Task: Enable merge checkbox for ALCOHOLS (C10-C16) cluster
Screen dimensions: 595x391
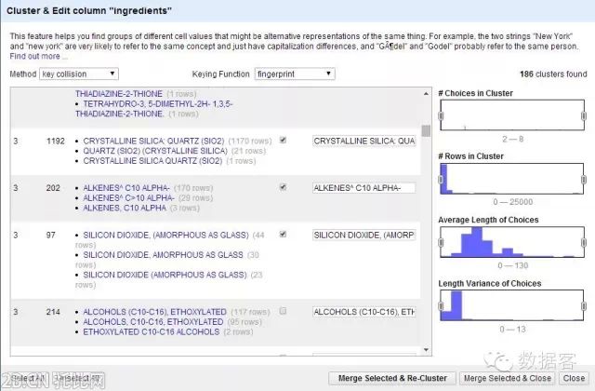Action: 283,311
